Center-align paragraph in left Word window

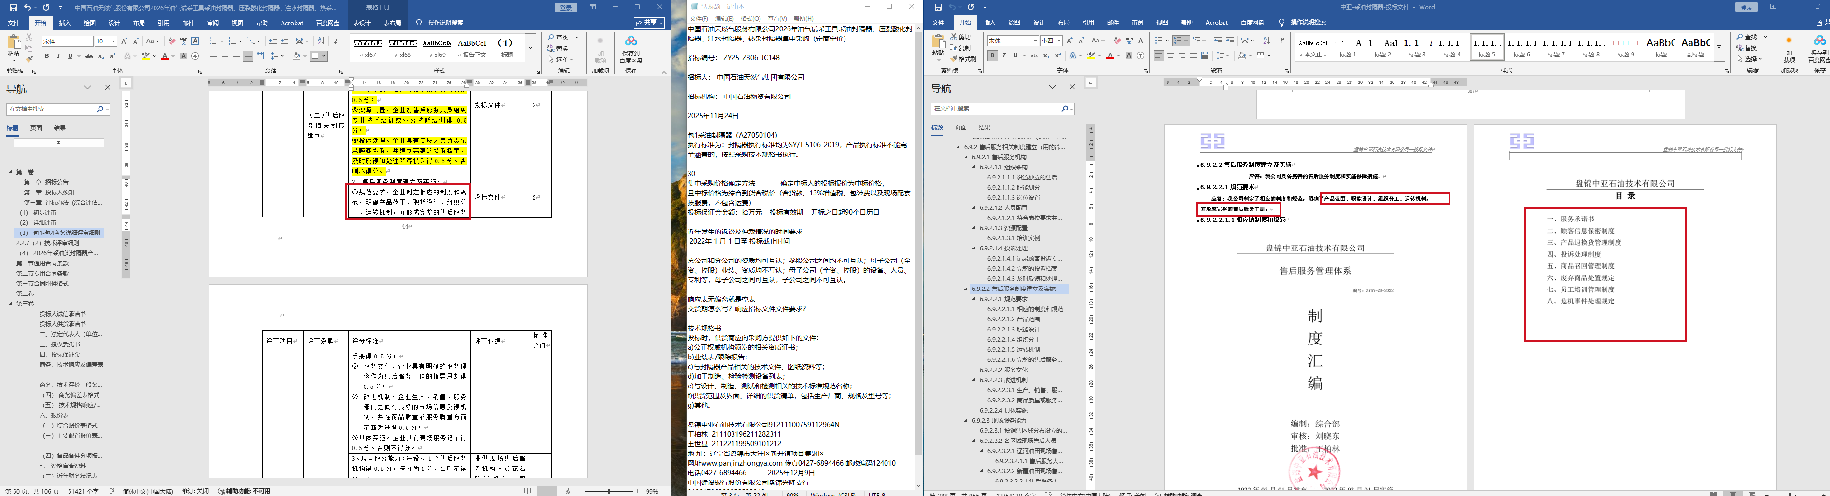click(225, 56)
